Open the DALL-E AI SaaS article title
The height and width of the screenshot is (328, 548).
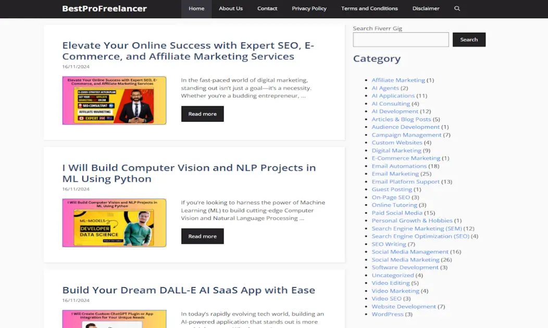[x=188, y=290]
